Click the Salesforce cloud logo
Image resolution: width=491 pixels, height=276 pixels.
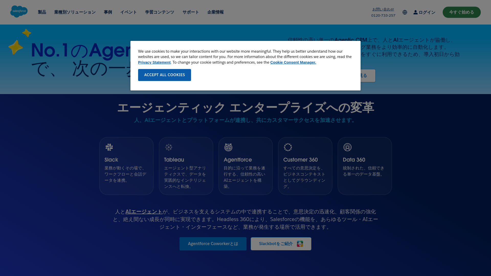pyautogui.click(x=19, y=11)
